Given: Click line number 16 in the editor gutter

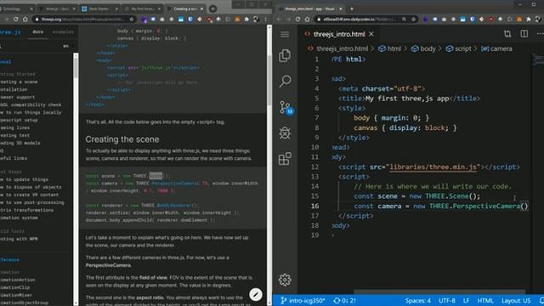Looking at the screenshot, I should (314, 206).
